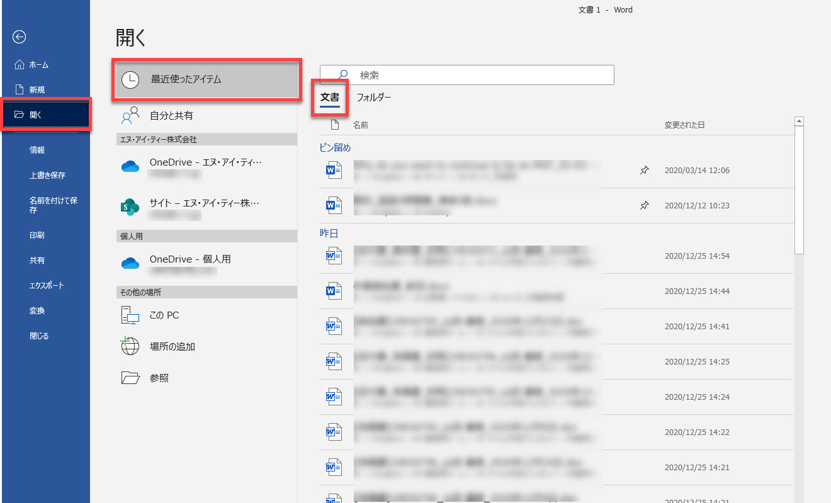Switch to the フォルダー tab

[x=373, y=98]
